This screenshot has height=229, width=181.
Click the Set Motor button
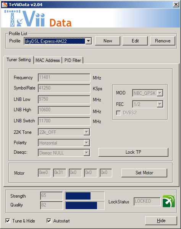click(144, 173)
